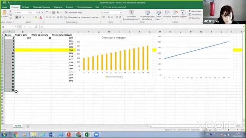Decrease decimal places
Screen dimensions: 246x138
click(120, 17)
